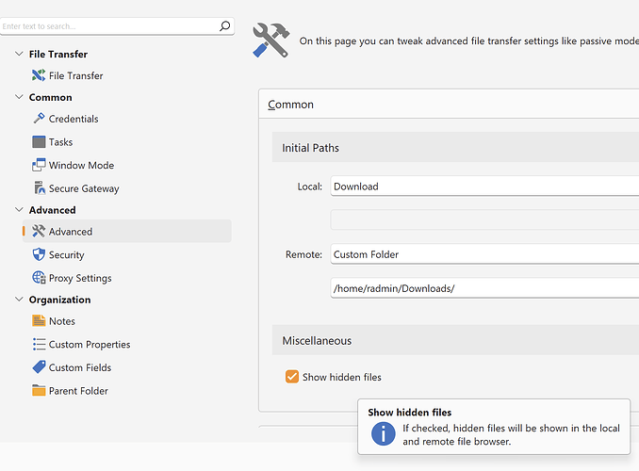Click the Custom Fields tag icon
Viewport: 639px width, 471px height.
(x=39, y=367)
